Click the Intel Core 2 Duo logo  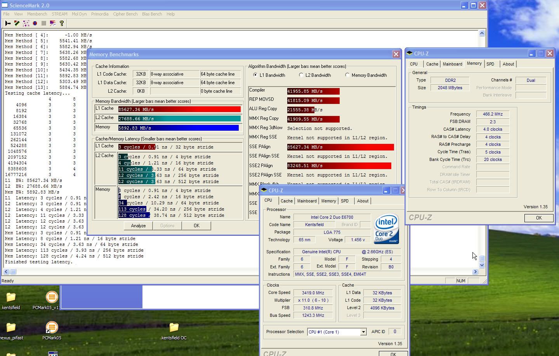pyautogui.click(x=386, y=229)
